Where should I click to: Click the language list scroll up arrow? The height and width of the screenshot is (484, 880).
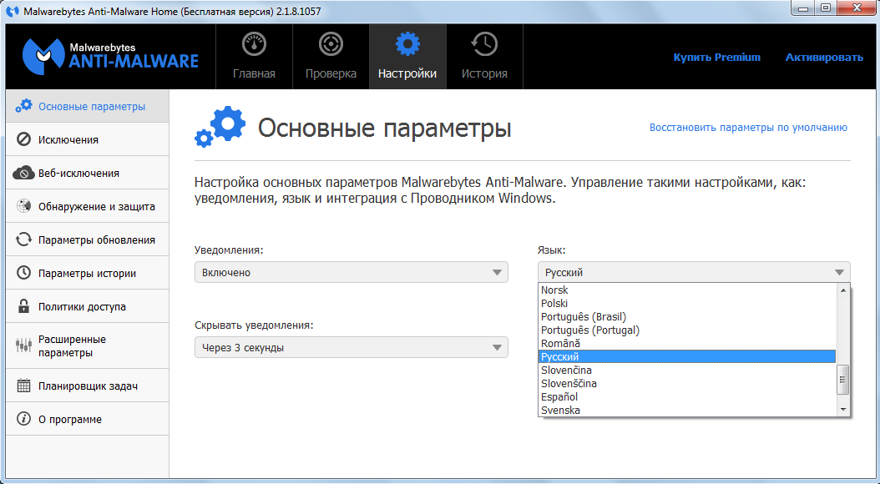(x=843, y=290)
